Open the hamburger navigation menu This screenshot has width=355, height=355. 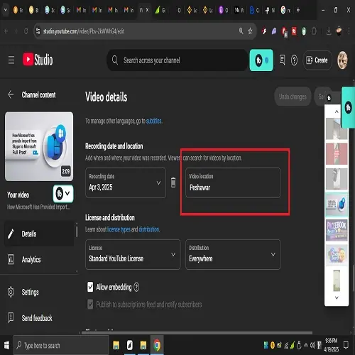[x=11, y=60]
